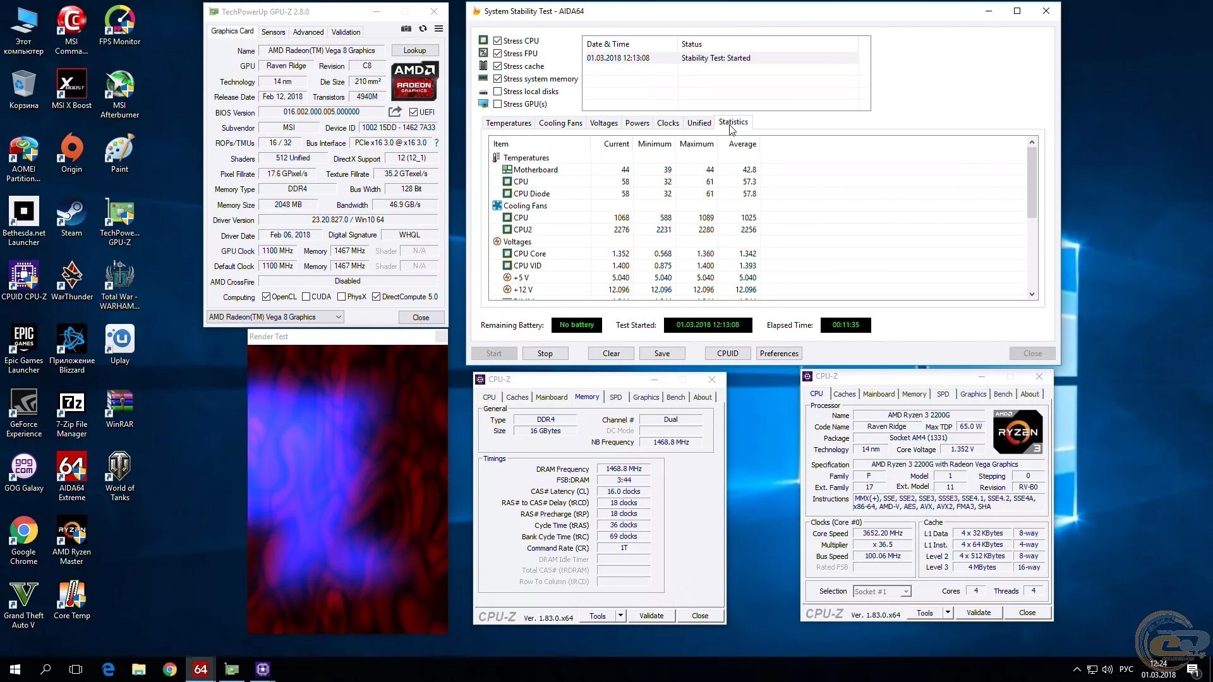Uncheck Stress CPU option
The height and width of the screenshot is (682, 1213).
(x=497, y=40)
